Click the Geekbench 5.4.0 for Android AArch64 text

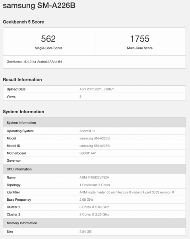(x=34, y=62)
